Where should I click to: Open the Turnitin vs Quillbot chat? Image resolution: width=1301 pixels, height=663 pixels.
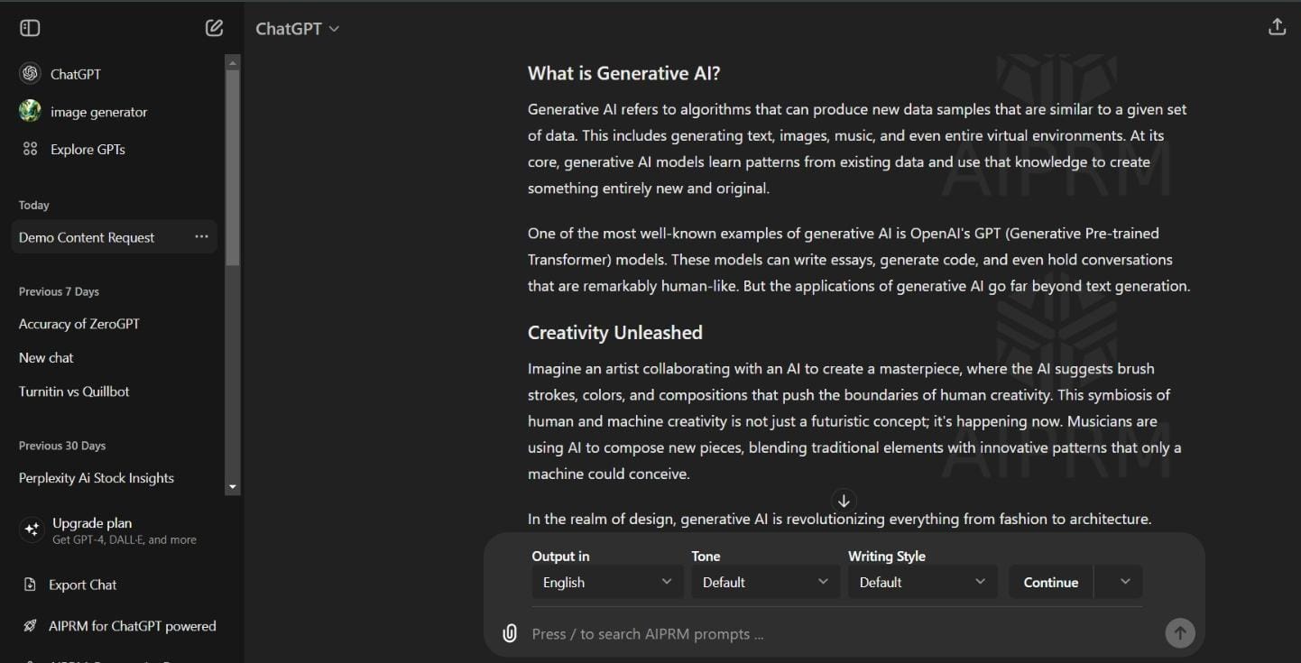point(74,391)
